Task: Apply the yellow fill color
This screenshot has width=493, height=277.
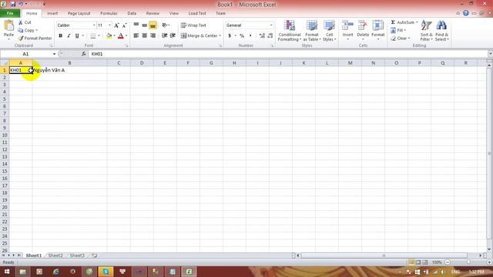Action: coord(109,36)
